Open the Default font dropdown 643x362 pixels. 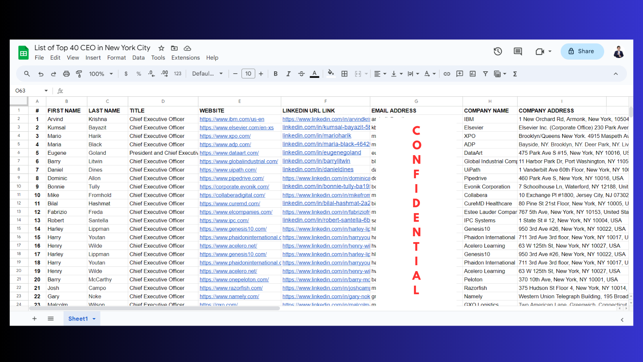[207, 74]
